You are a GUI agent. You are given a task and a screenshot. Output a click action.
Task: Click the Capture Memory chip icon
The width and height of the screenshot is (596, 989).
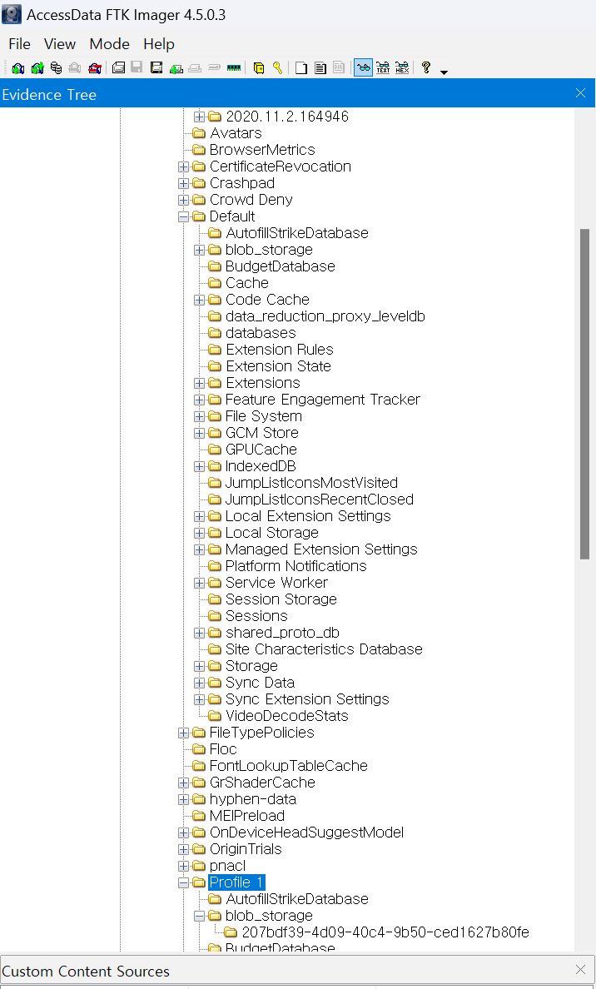point(234,67)
